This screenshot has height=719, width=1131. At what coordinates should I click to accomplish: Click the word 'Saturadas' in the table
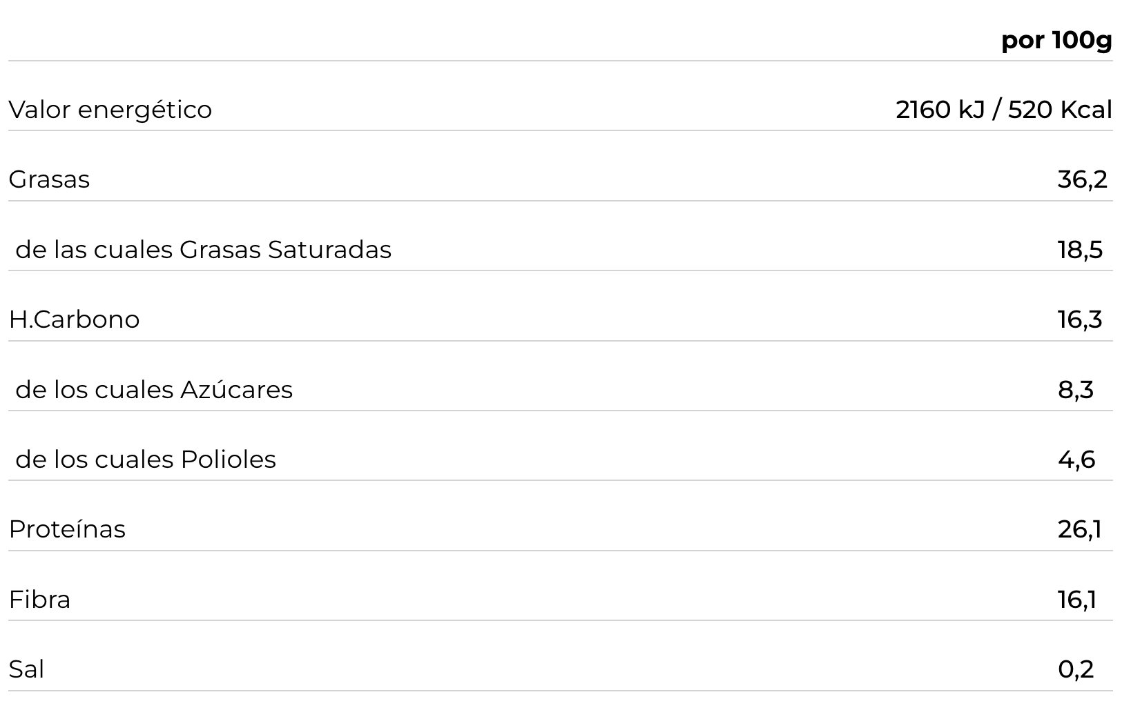coord(329,250)
